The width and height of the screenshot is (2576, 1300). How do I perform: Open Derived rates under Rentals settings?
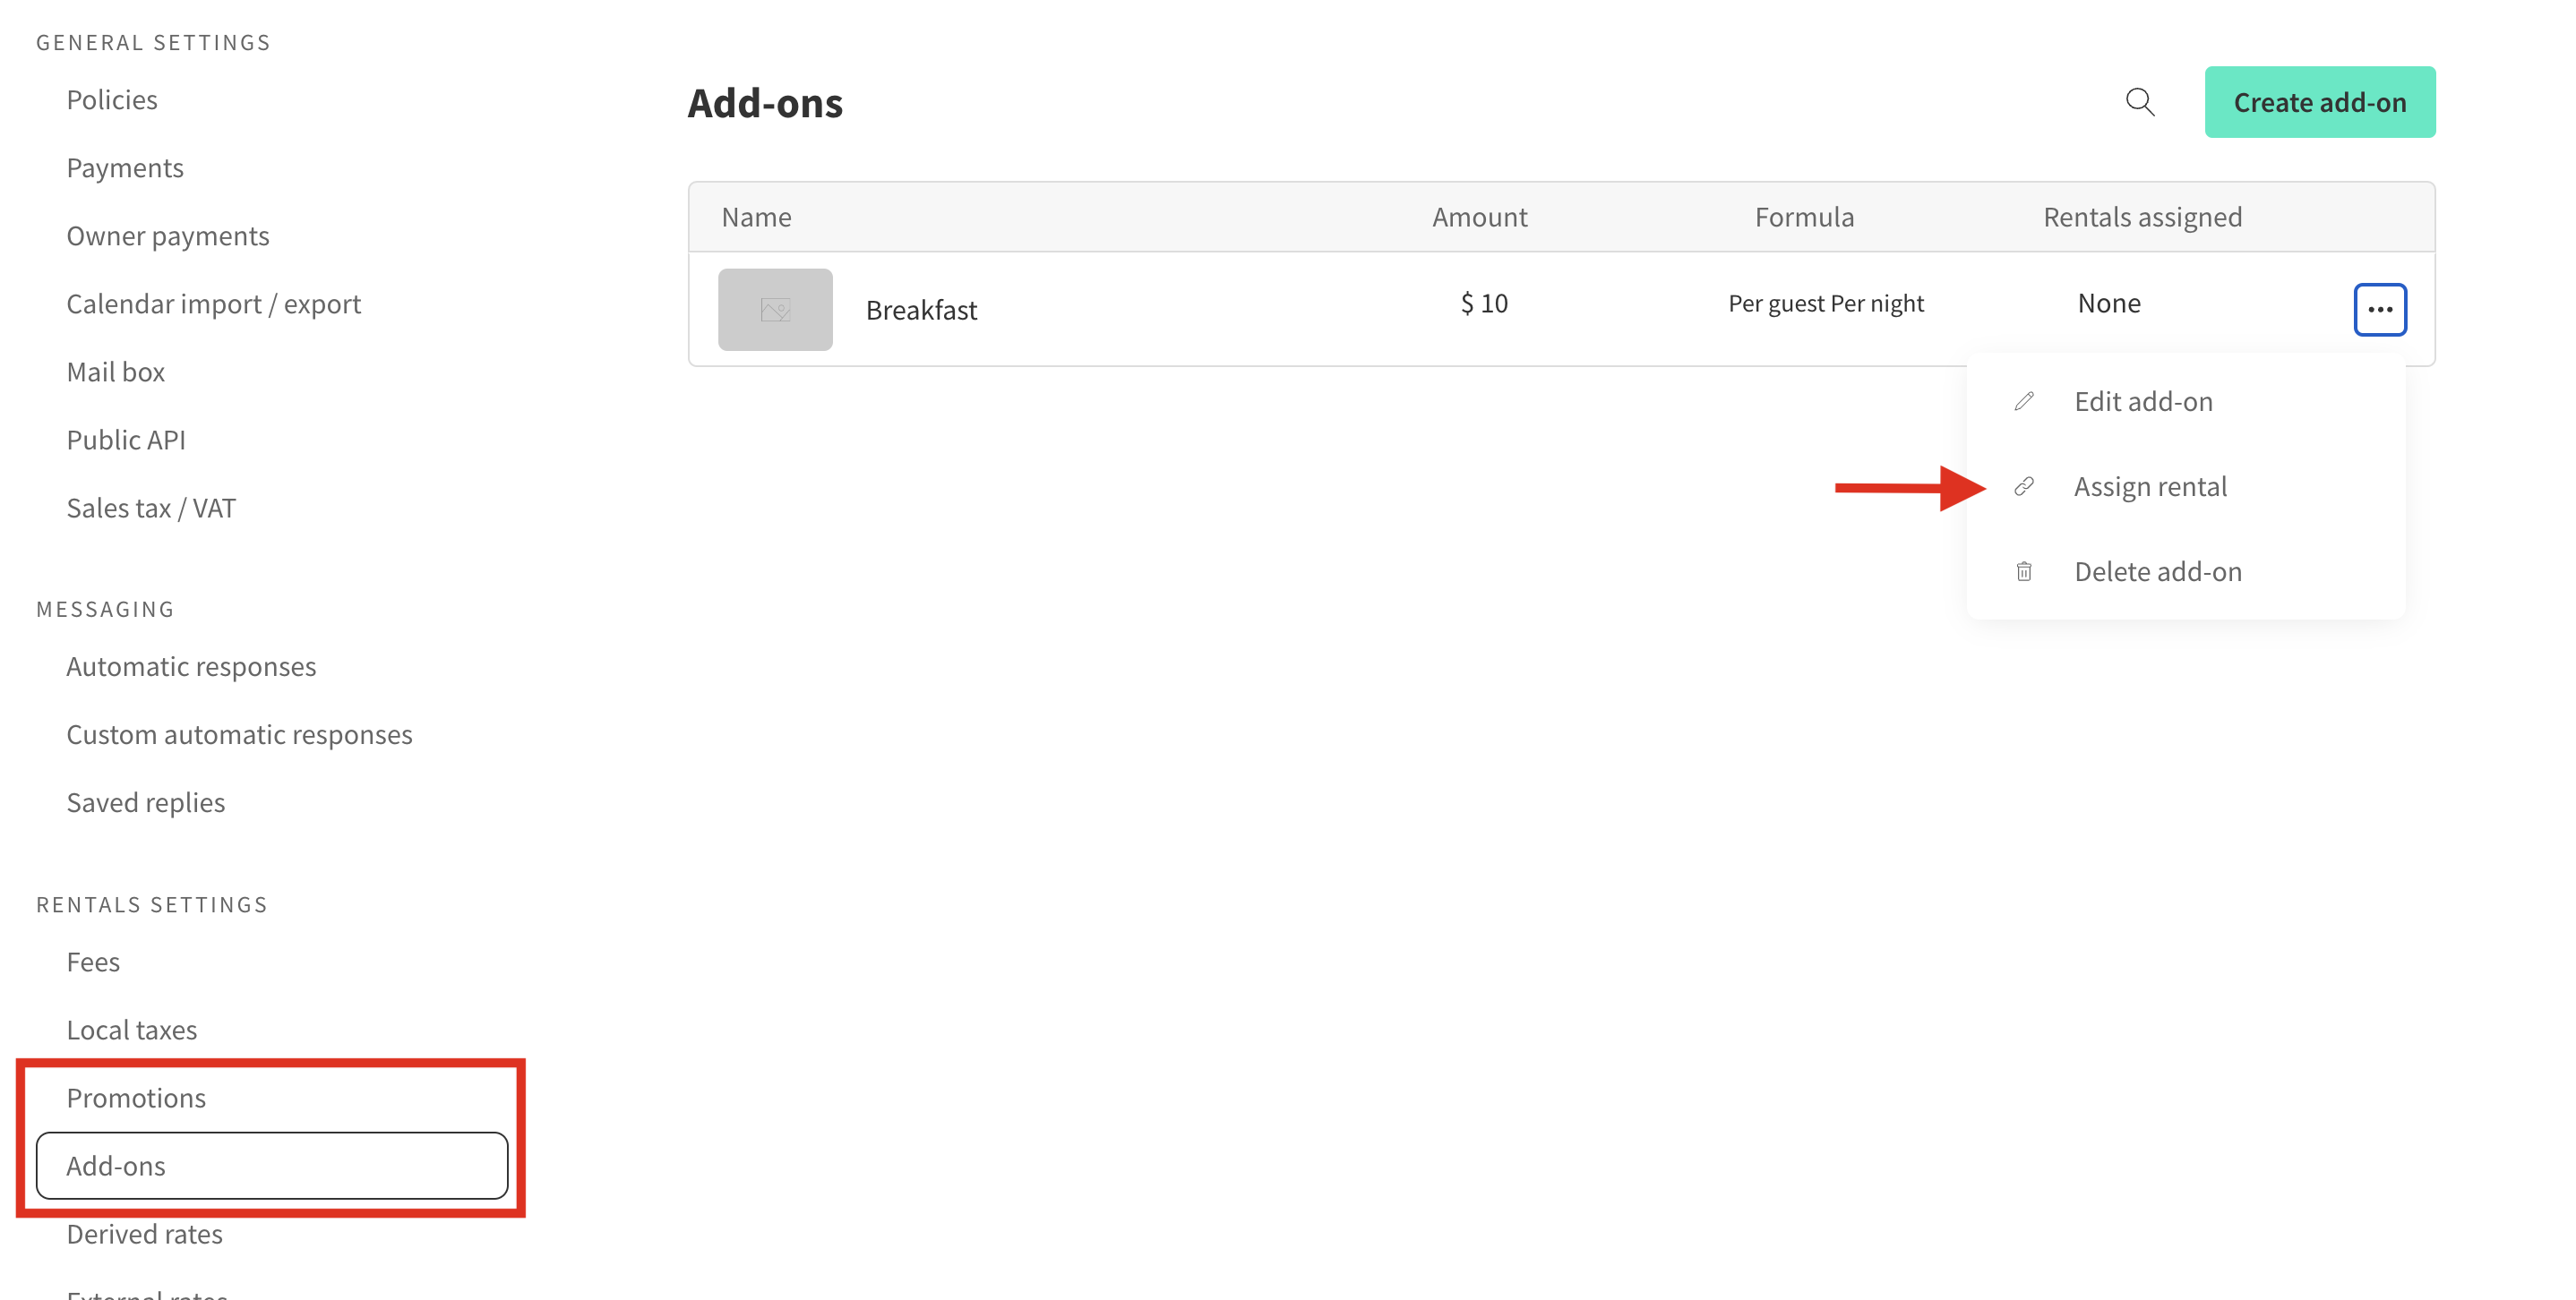tap(144, 1233)
